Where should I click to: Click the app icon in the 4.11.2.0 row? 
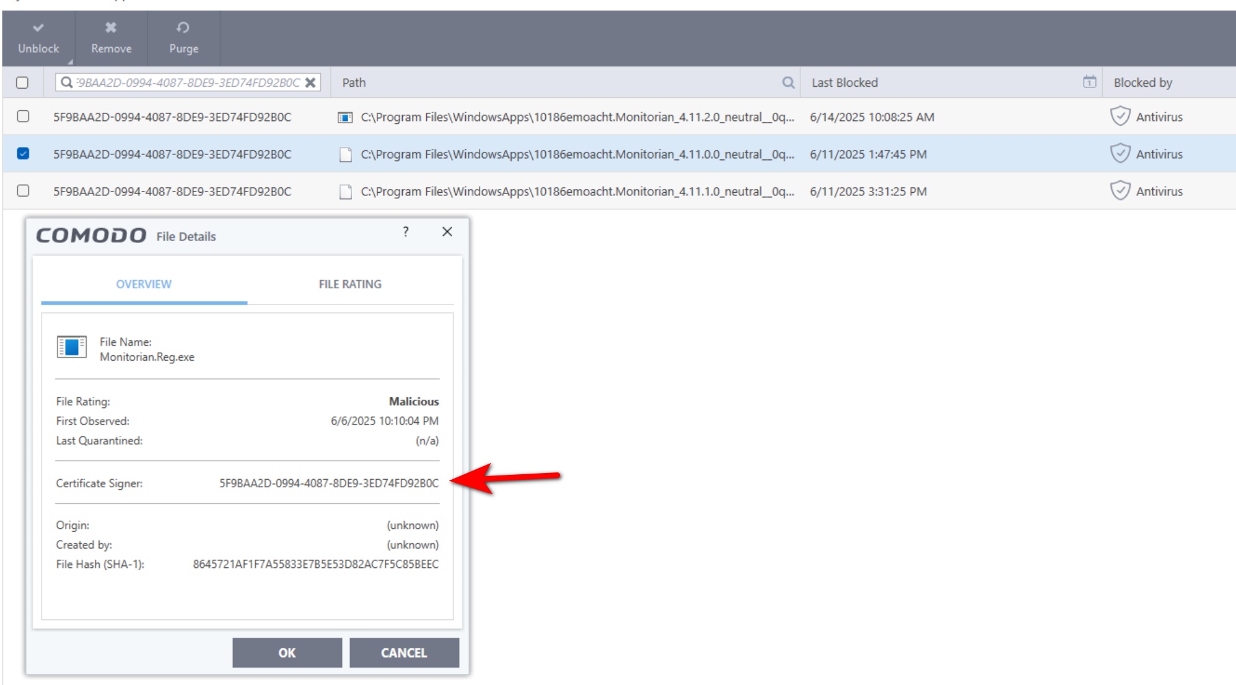345,117
